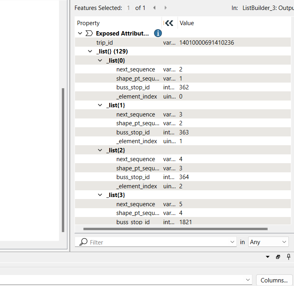
Task: Collapse the _list{} (129) node
Action: tap(90, 51)
